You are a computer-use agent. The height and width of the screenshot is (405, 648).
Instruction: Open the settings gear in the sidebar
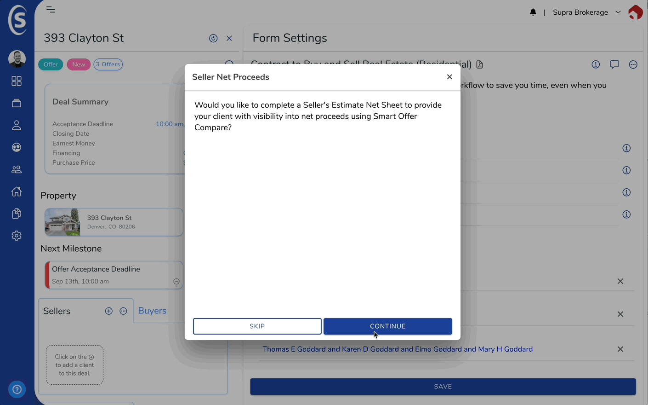coord(17,236)
